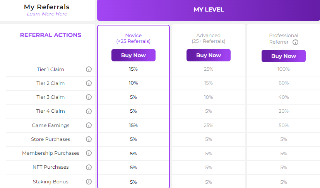The width and height of the screenshot is (320, 188).
Task: Click the Professional Tier 1 Claim 100% cell
Action: (284, 69)
